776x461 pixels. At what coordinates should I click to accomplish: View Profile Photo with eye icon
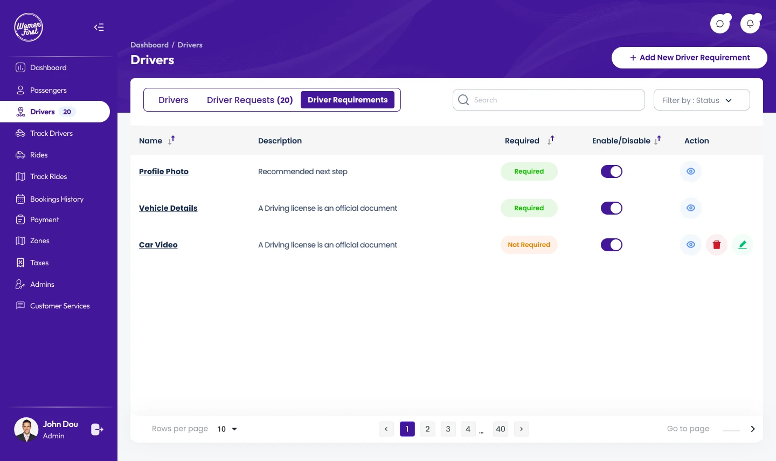pos(691,171)
